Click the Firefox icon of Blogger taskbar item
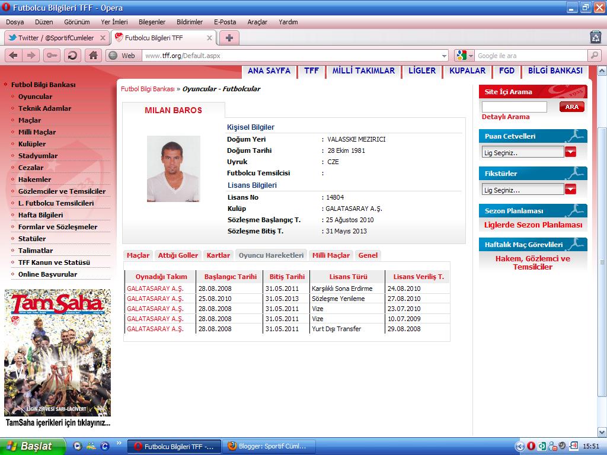The height and width of the screenshot is (455, 607). [232, 446]
